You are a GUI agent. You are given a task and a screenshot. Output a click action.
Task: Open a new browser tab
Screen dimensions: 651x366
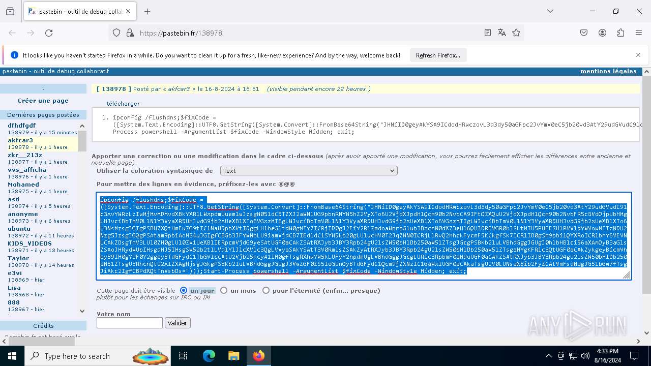click(147, 11)
